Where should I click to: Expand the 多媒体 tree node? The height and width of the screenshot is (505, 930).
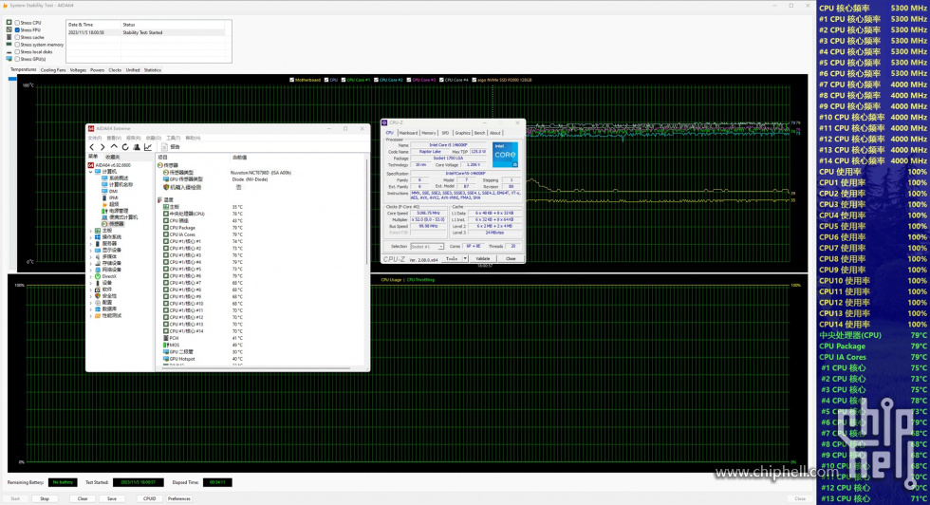[91, 256]
